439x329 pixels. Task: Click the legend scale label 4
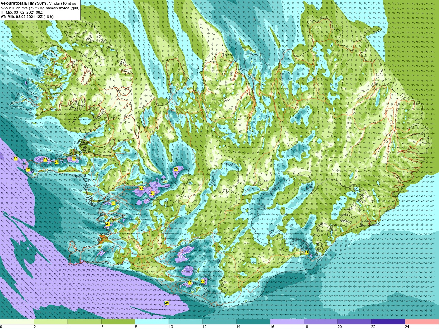point(69,327)
